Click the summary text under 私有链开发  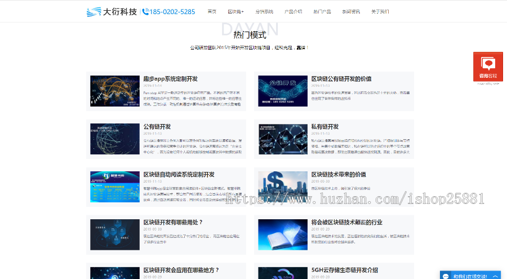pyautogui.click(x=361, y=147)
